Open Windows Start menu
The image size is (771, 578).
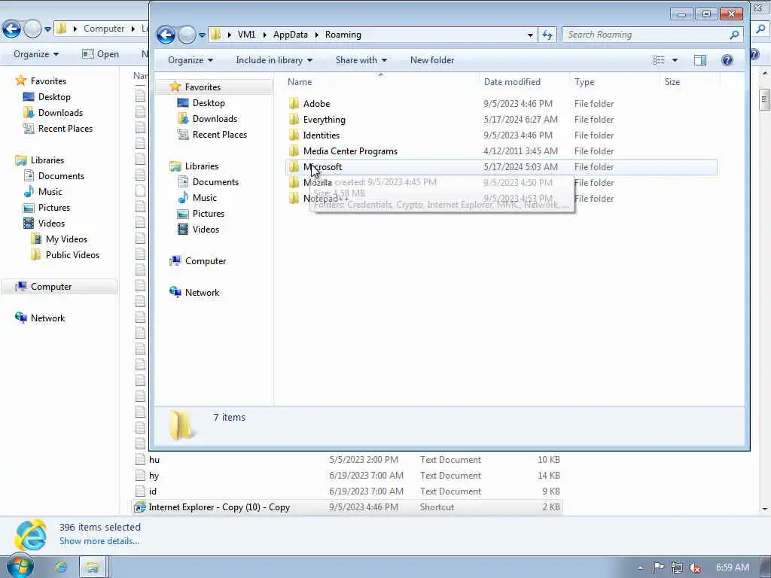tap(20, 566)
